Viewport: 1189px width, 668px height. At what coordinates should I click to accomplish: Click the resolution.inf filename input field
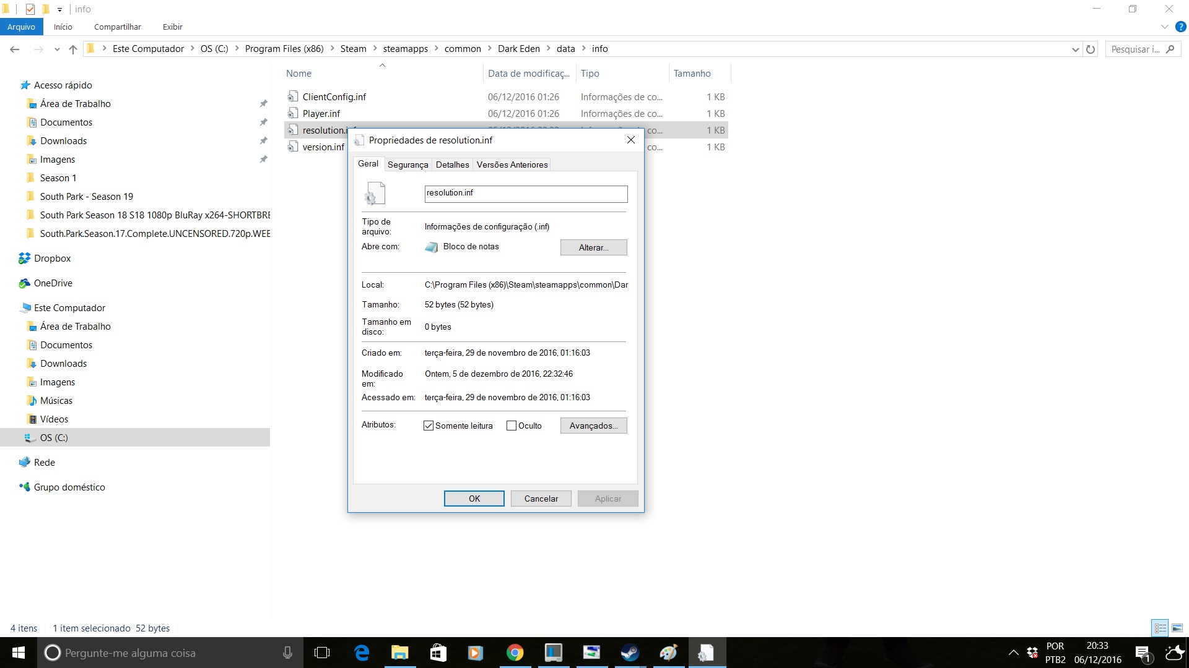click(x=526, y=194)
